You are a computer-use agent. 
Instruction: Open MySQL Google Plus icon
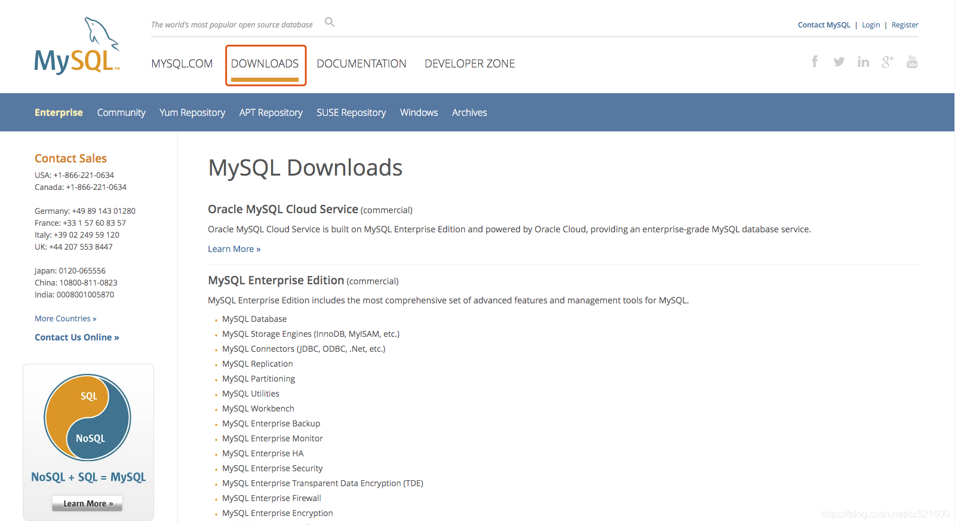click(888, 62)
